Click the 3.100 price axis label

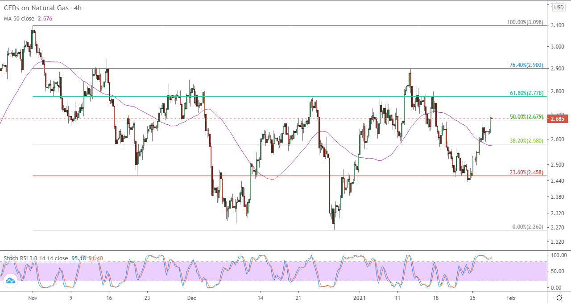point(558,26)
